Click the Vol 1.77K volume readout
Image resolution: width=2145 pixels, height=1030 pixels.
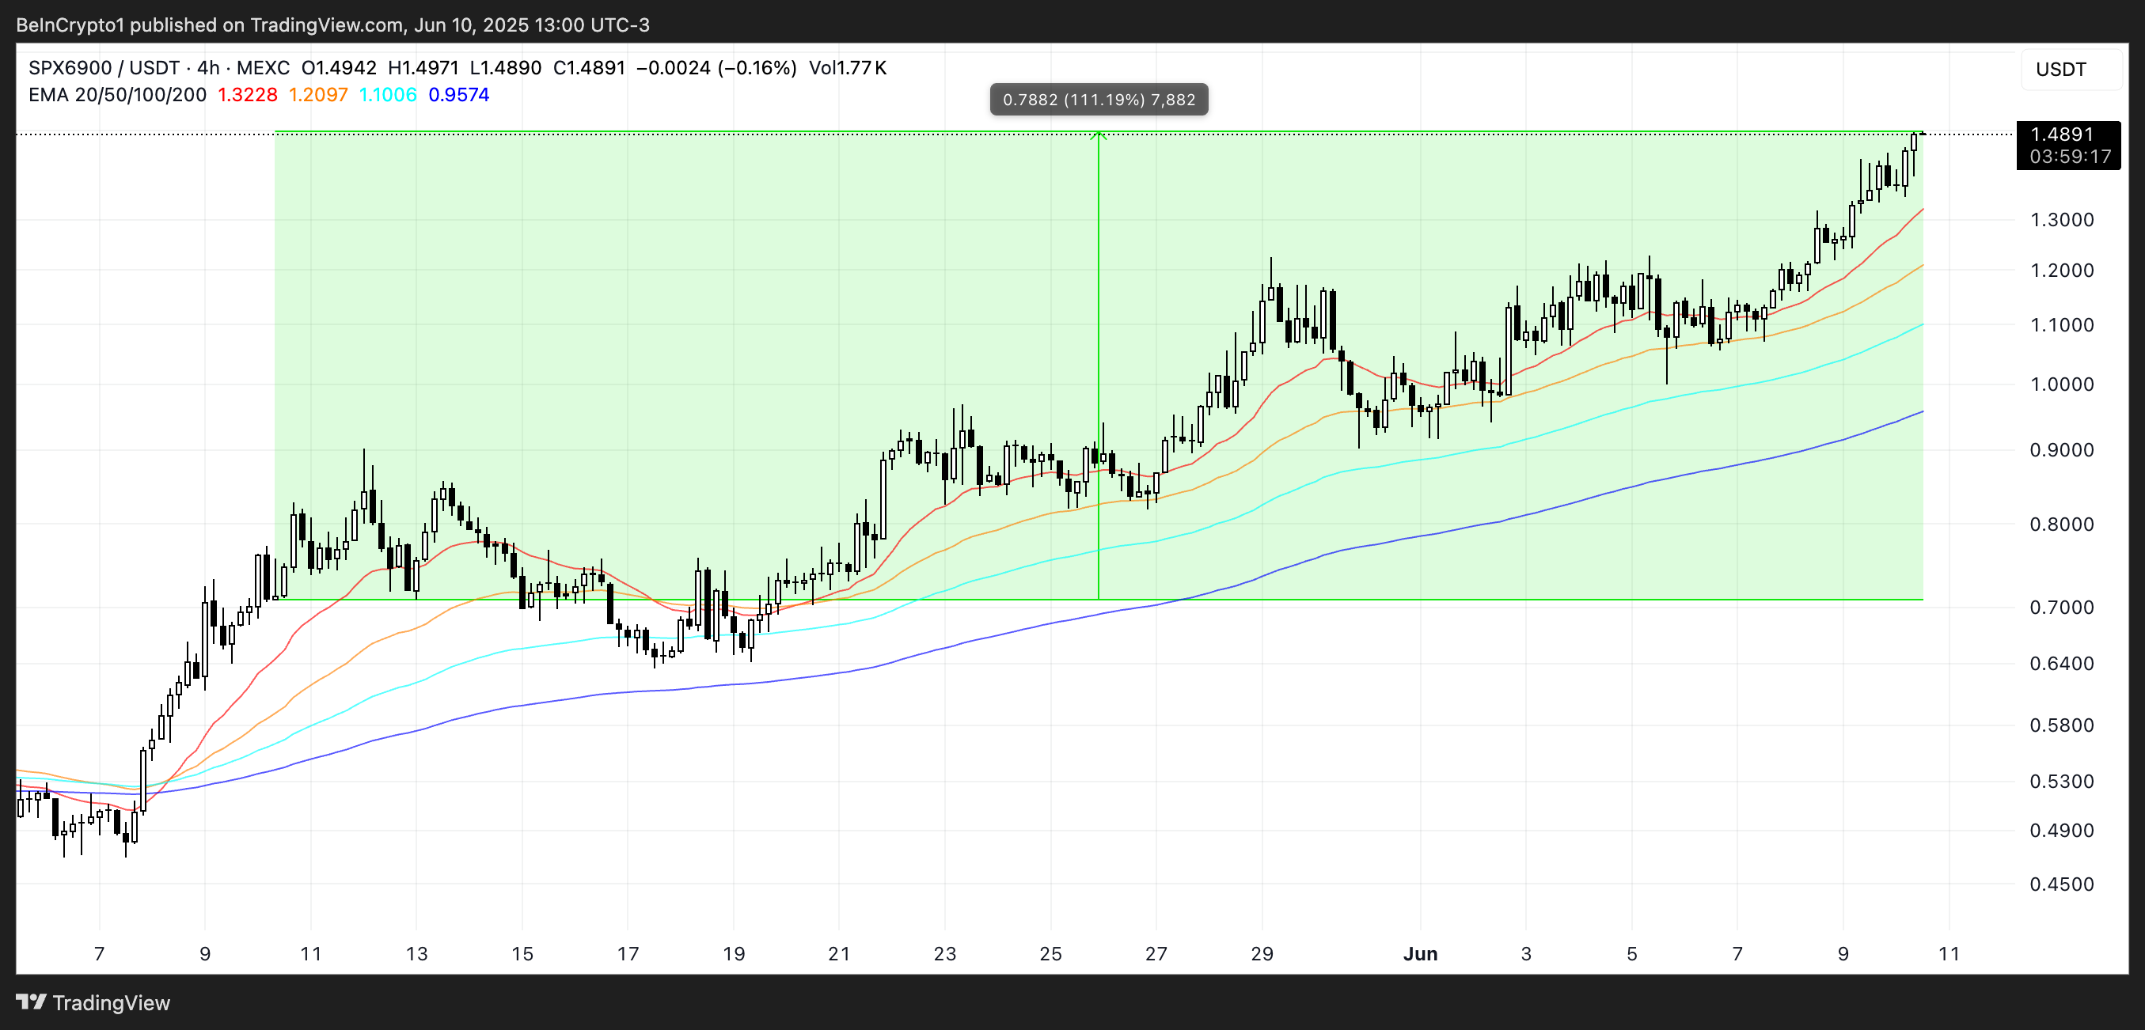click(x=847, y=67)
